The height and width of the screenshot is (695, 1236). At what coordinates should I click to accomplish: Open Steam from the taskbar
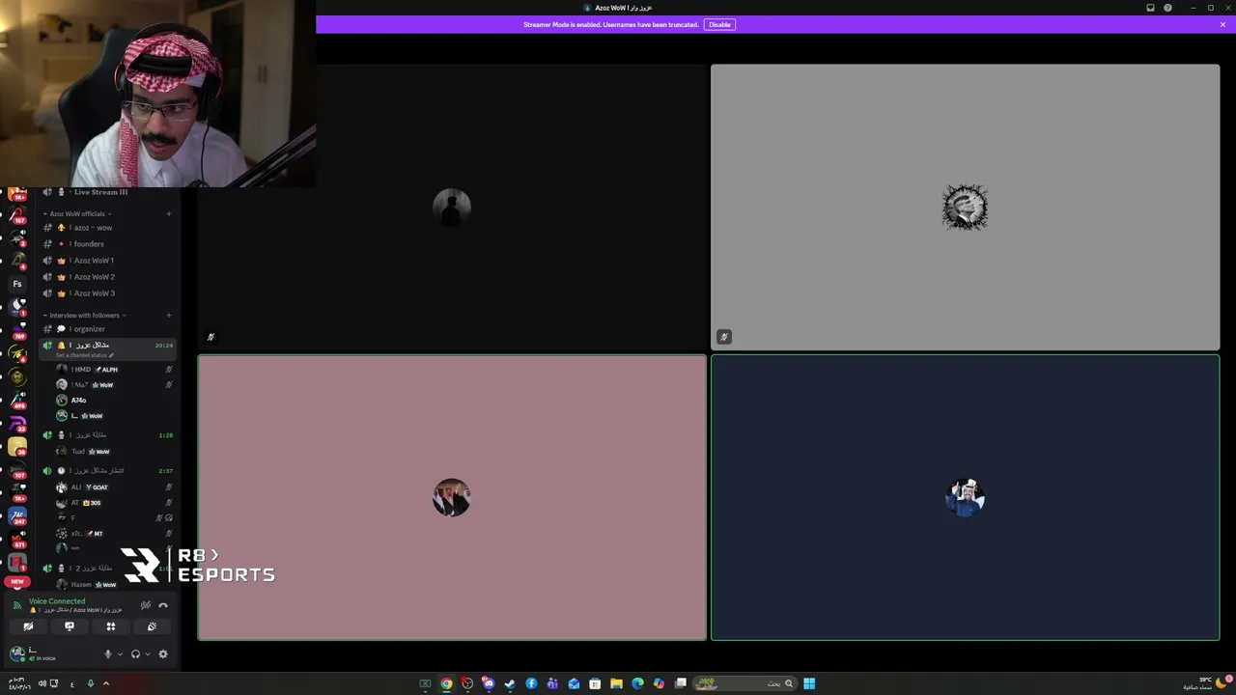coord(510,683)
